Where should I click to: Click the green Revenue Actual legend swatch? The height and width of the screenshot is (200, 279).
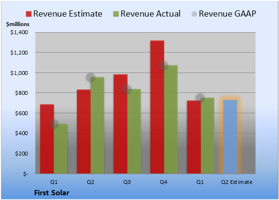tap(116, 14)
